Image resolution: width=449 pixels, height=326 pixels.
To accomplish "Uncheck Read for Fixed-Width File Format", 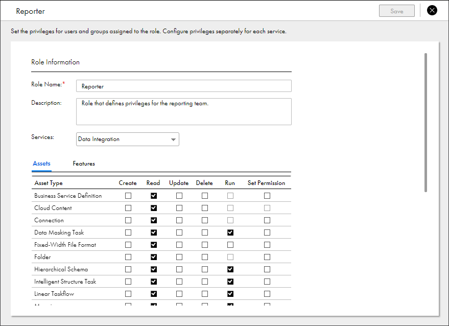I will point(154,245).
